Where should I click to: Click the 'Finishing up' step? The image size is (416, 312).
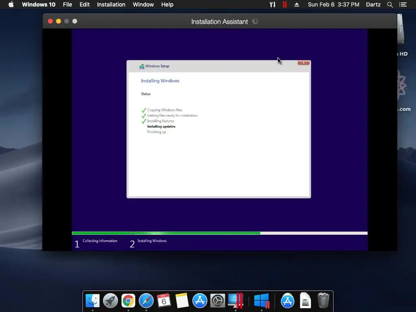156,132
